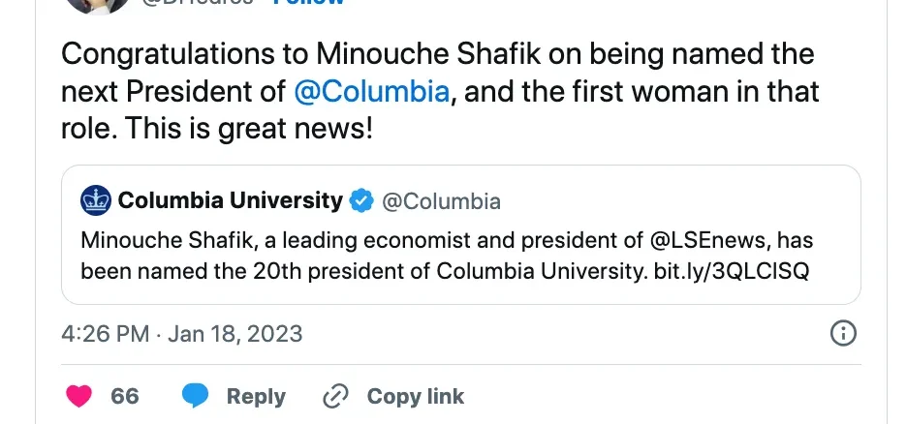Open the gray @Columbia handle in quoted tweet
907x424 pixels.
[x=441, y=201]
